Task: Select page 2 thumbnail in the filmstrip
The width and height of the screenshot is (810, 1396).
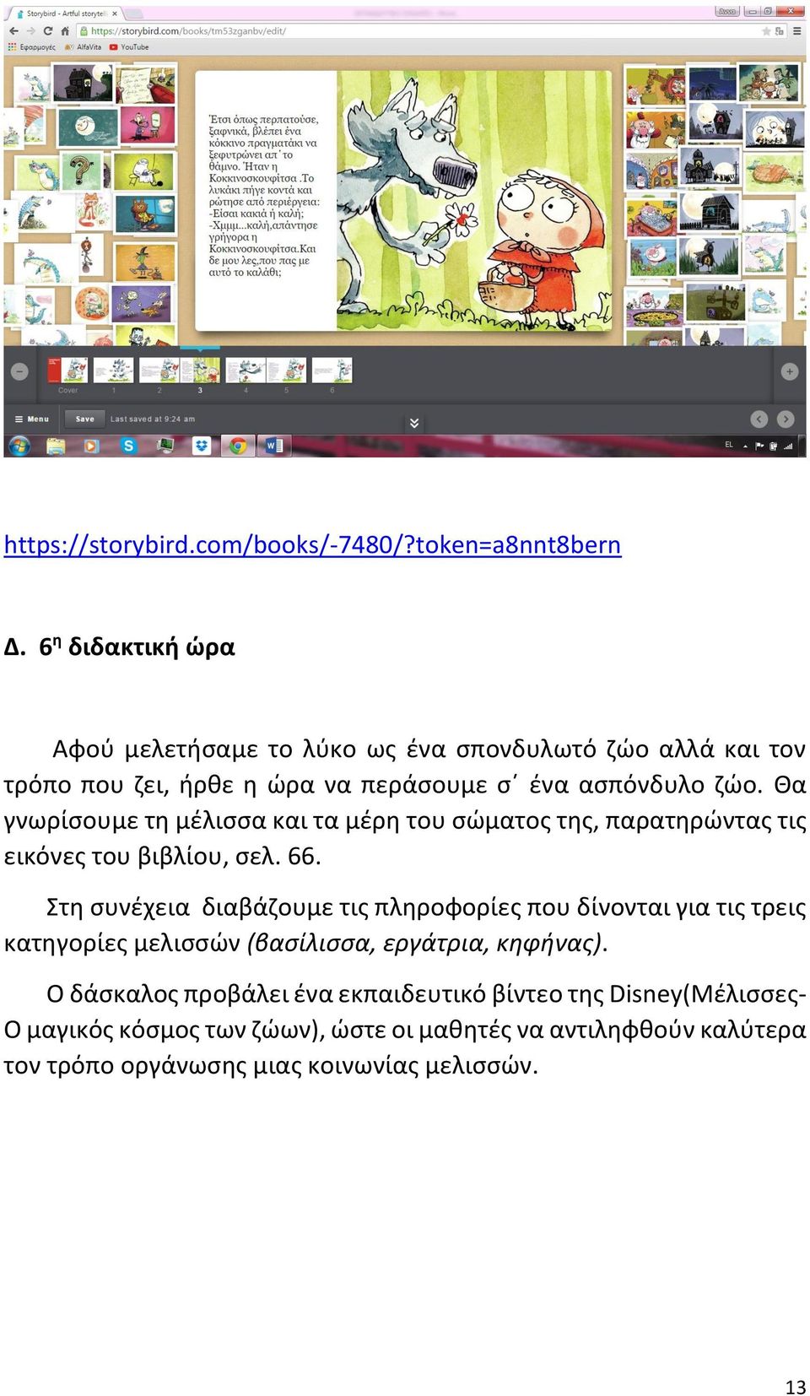Action: click(159, 370)
